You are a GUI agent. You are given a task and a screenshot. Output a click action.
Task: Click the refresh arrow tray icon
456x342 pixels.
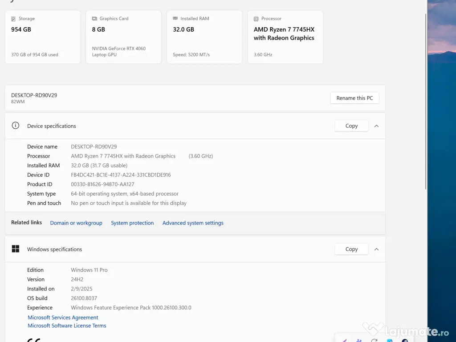point(374,341)
